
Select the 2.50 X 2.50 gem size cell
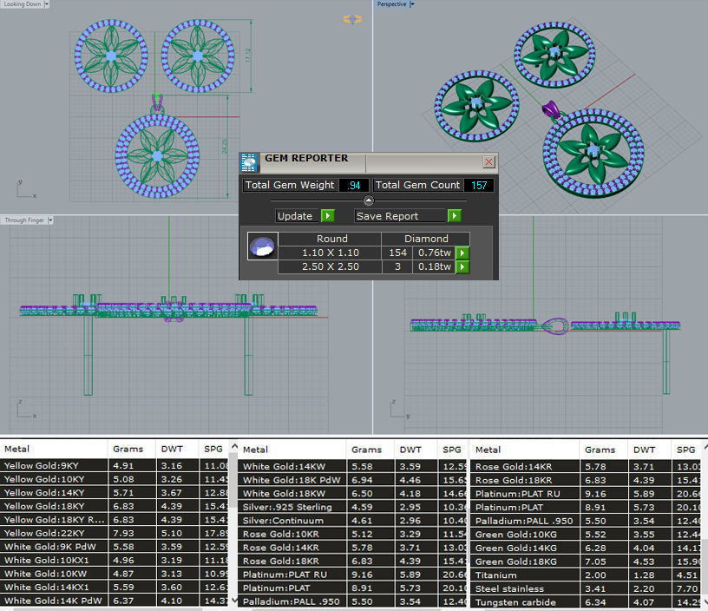point(330,267)
